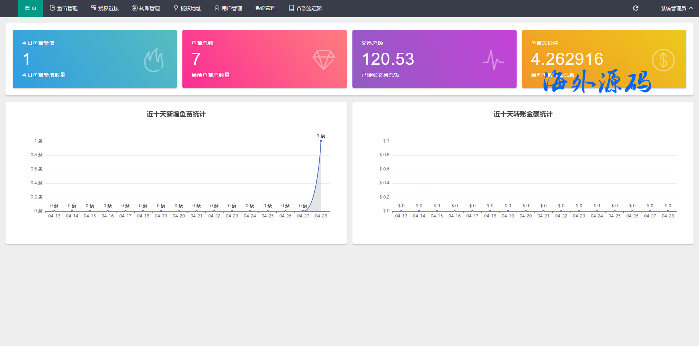Click the 近十天转账金额统计 chart title

523,114
